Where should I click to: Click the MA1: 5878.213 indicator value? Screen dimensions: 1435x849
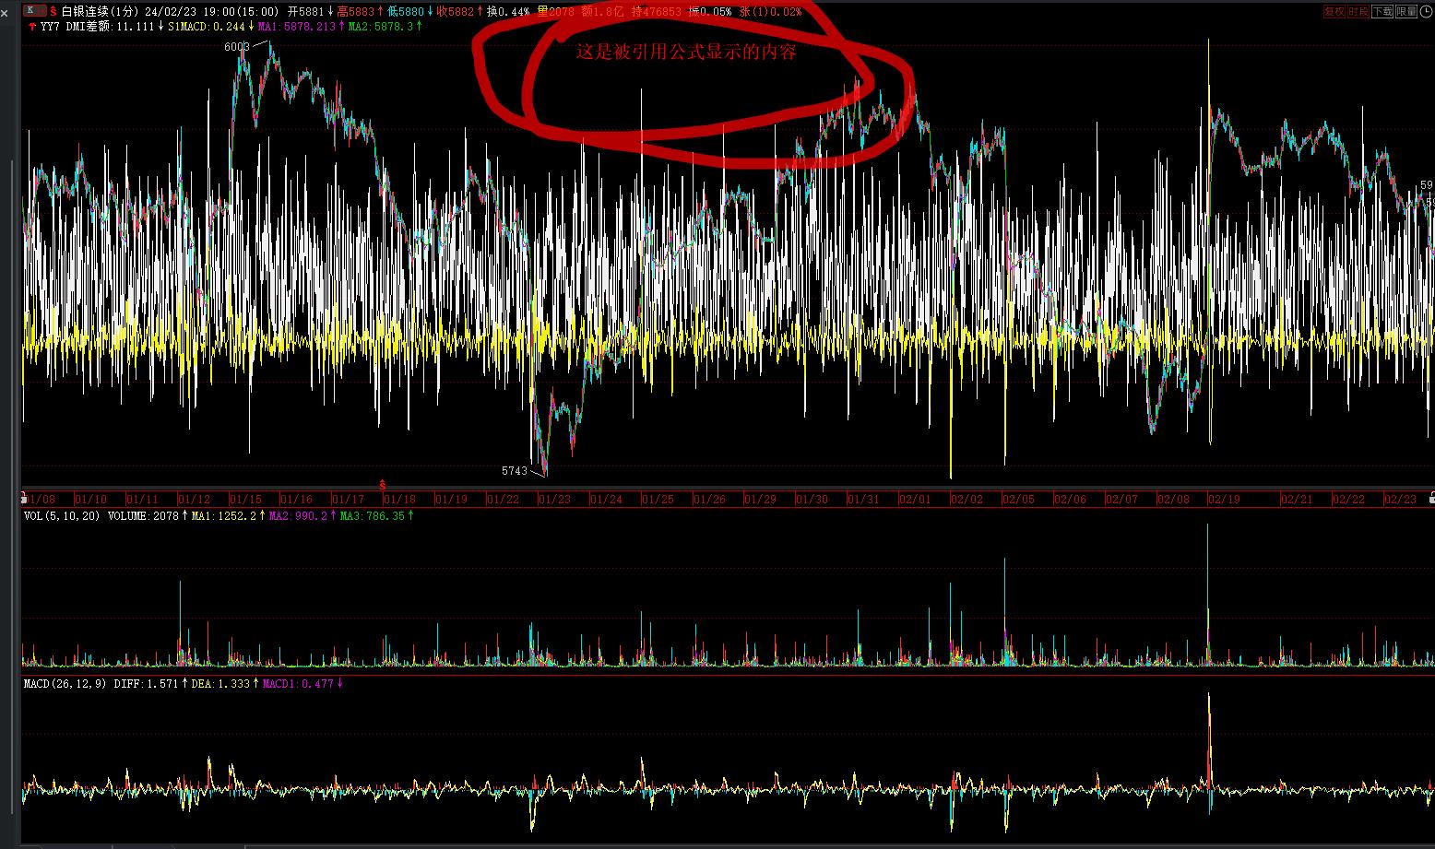coord(297,27)
